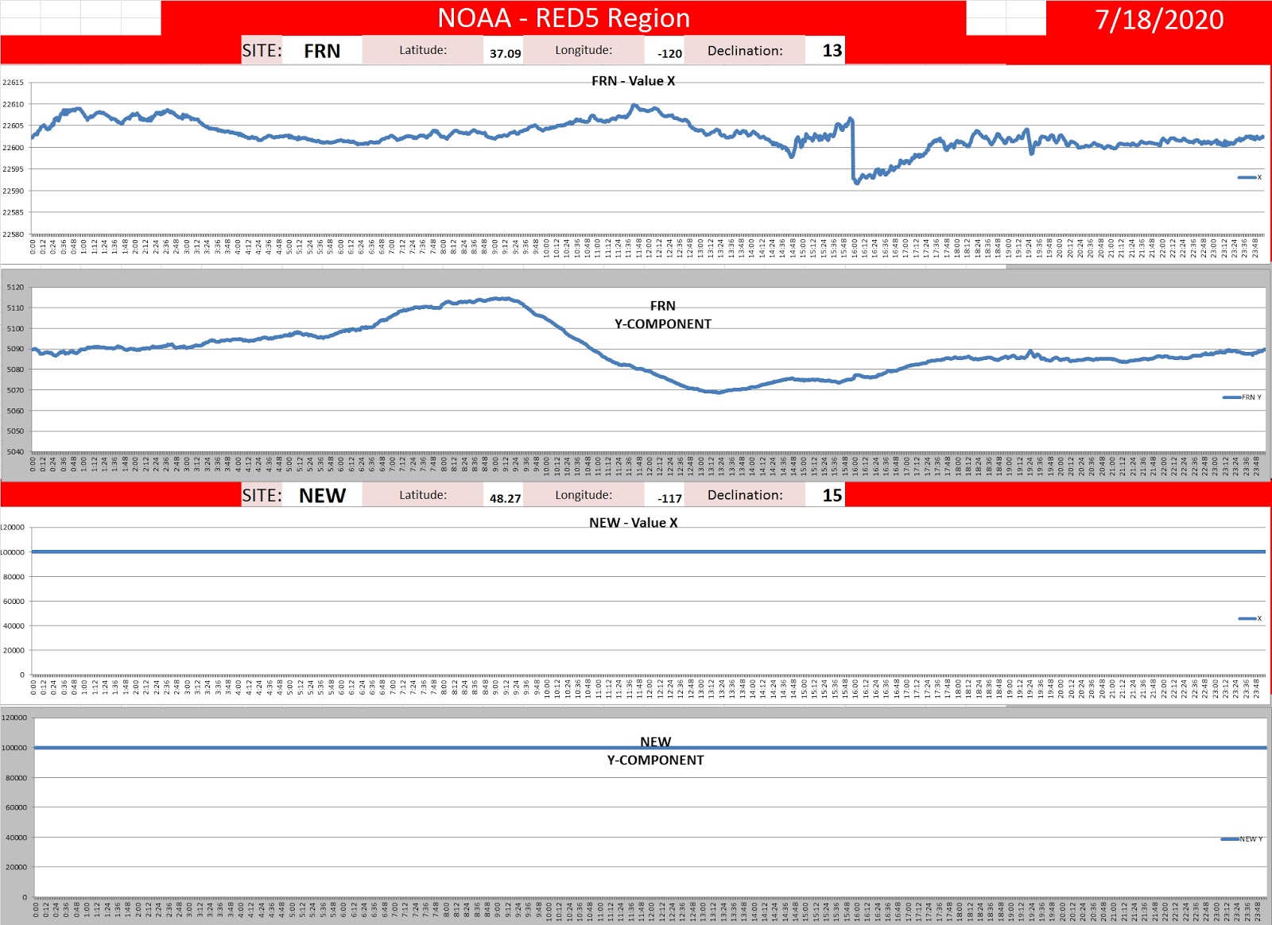Click the 20000 axis label in NEW Value X chart
This screenshot has height=925, width=1272.
[x=14, y=651]
